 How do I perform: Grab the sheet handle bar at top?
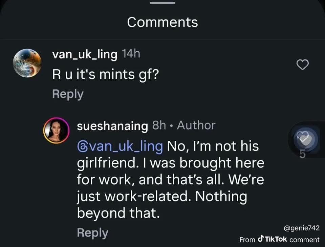(x=162, y=3)
